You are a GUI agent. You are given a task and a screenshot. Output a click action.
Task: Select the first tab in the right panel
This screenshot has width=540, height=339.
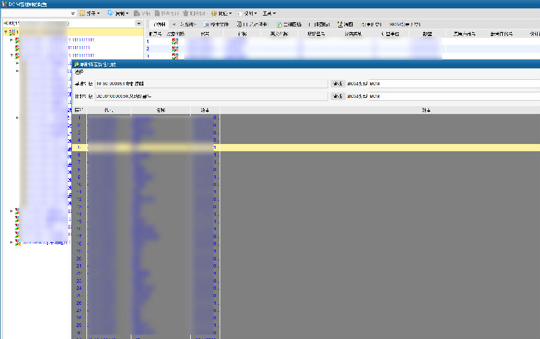click(160, 25)
